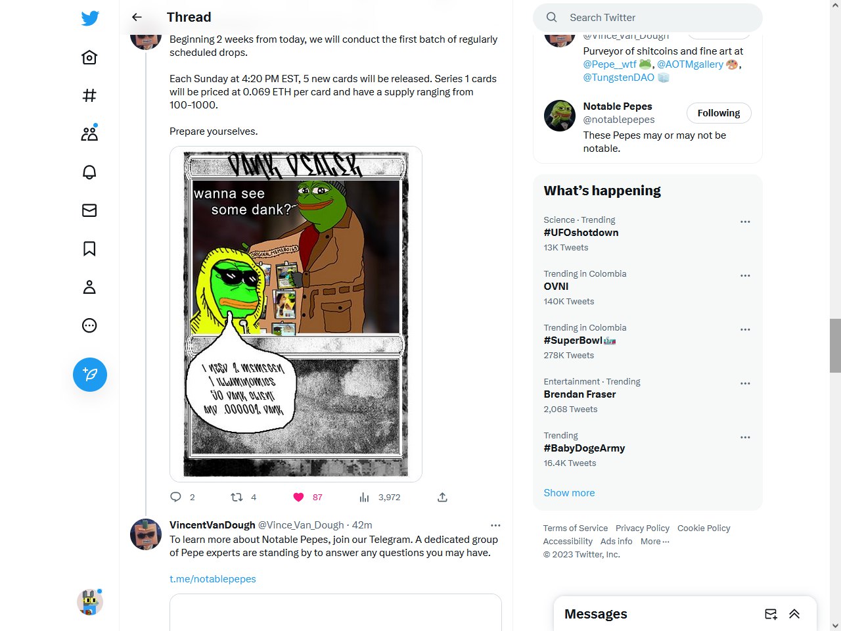Screen dimensions: 841x631
Task: Open the t.me/notablepepes link
Action: (x=213, y=579)
